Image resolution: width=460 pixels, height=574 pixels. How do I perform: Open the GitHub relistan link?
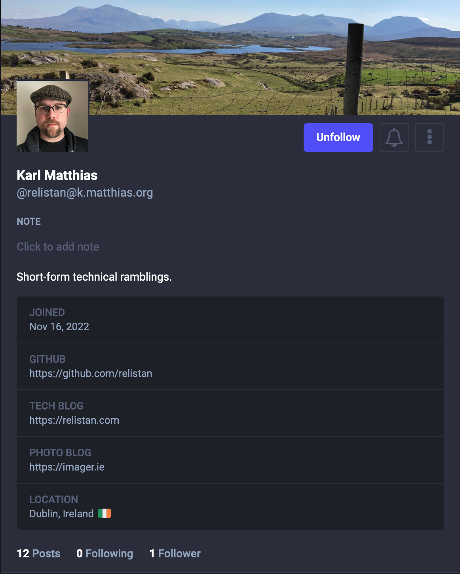91,373
